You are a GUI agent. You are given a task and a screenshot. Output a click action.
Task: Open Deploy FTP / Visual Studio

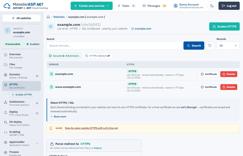pos(22,113)
